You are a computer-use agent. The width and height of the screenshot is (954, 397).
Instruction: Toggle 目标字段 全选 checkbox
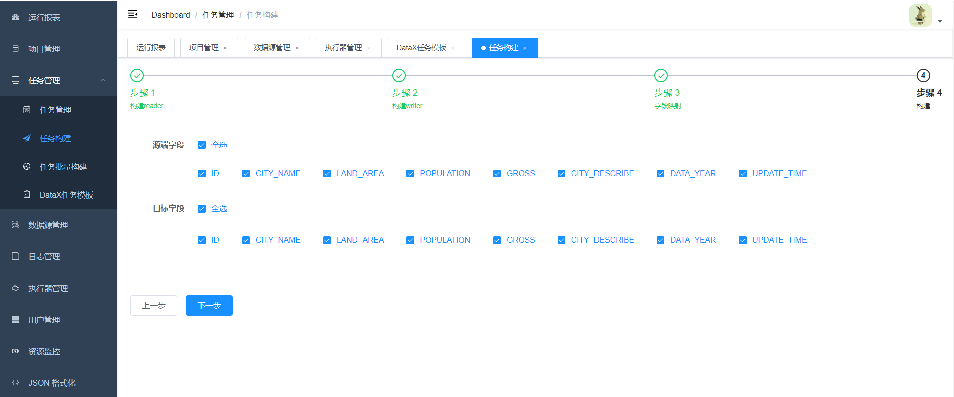[x=202, y=208]
